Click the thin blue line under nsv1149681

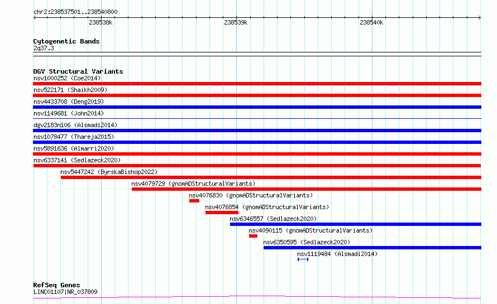click(257, 119)
